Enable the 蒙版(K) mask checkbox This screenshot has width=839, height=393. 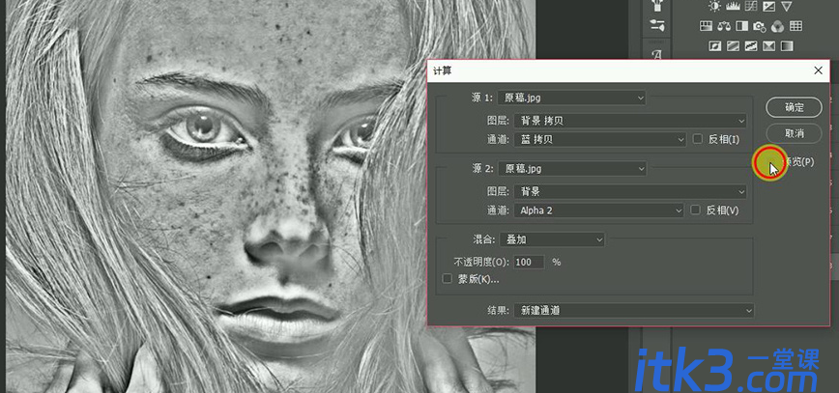(448, 278)
